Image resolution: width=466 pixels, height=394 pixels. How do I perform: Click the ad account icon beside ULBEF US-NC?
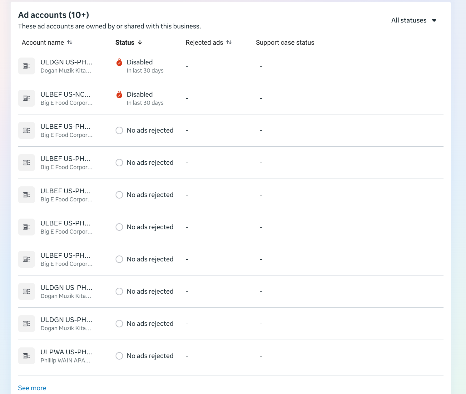click(x=27, y=98)
